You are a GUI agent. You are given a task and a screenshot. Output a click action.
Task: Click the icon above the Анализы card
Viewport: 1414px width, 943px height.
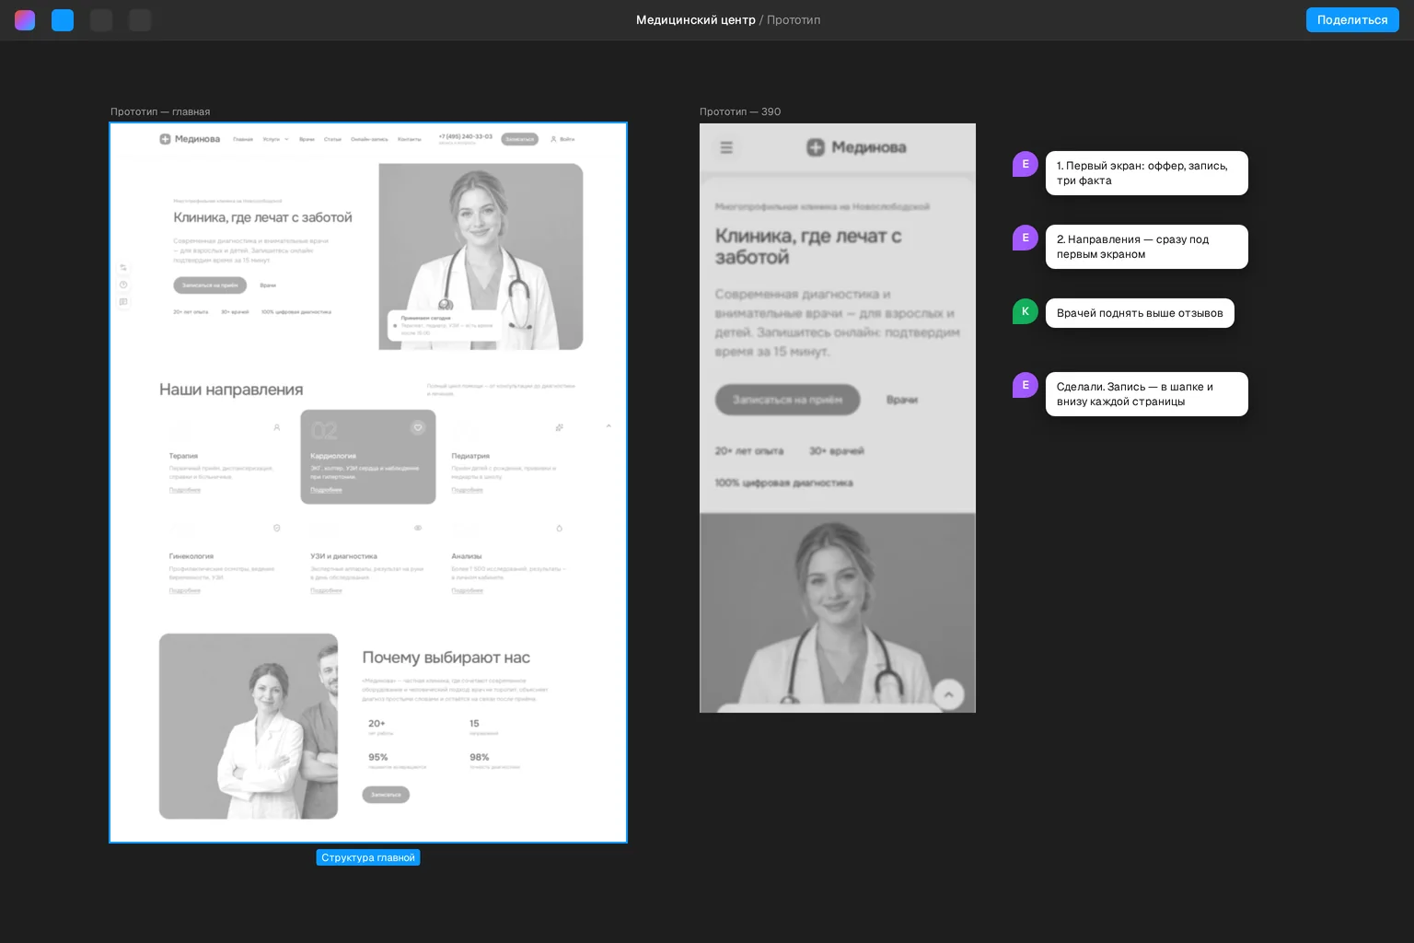tap(559, 528)
